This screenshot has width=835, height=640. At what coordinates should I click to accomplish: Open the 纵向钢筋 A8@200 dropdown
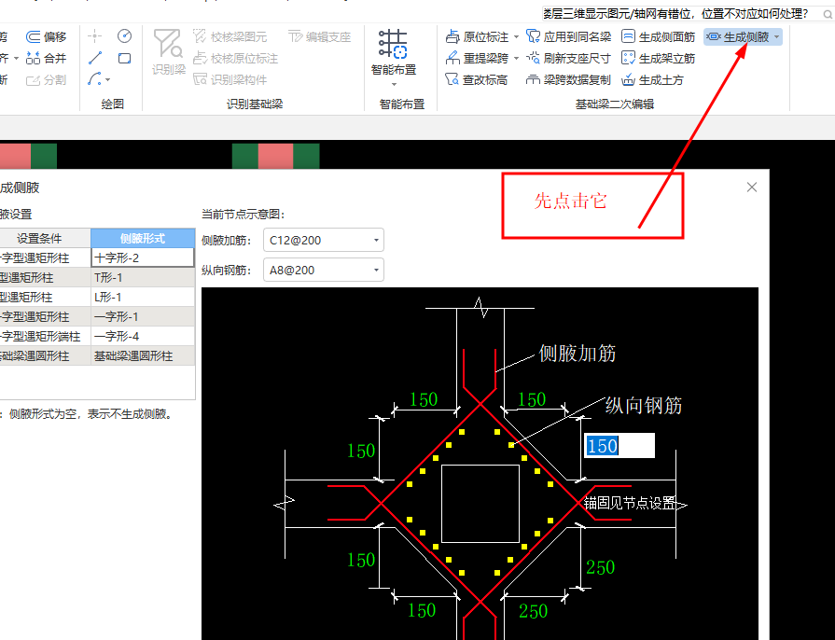click(375, 270)
